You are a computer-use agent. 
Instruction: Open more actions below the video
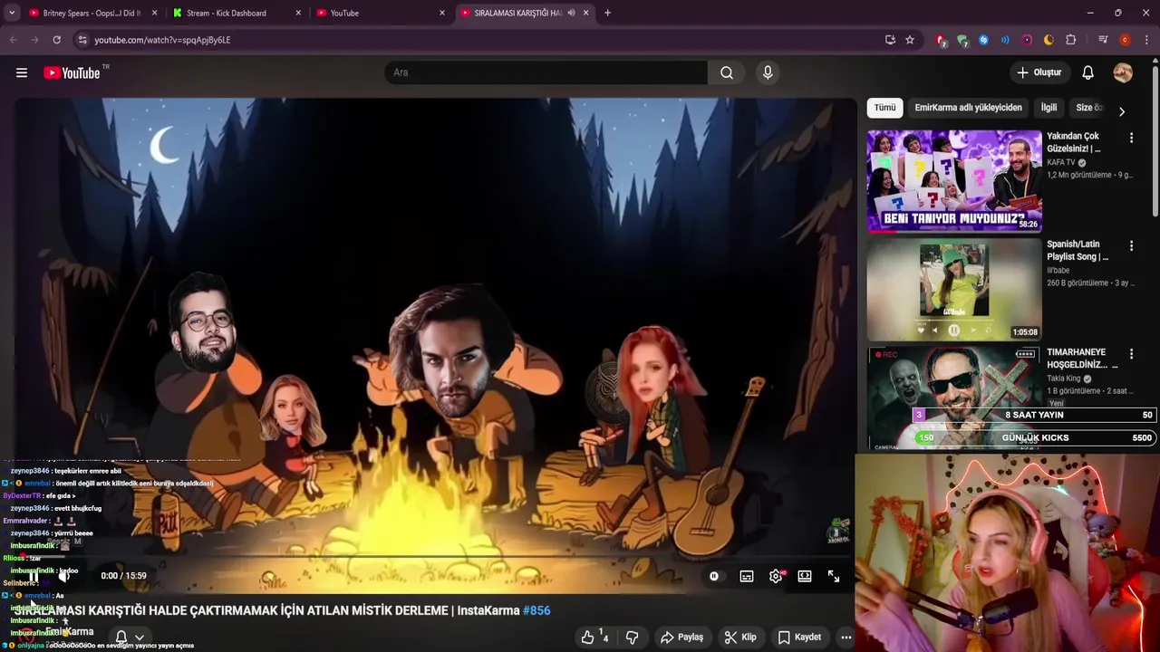846,638
